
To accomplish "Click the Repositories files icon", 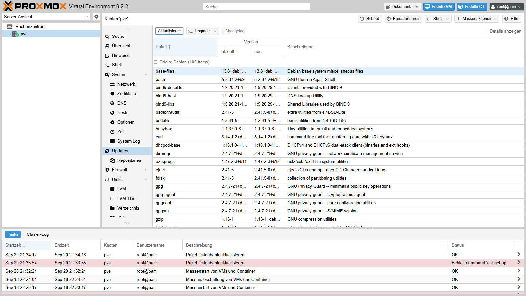I will pos(112,160).
